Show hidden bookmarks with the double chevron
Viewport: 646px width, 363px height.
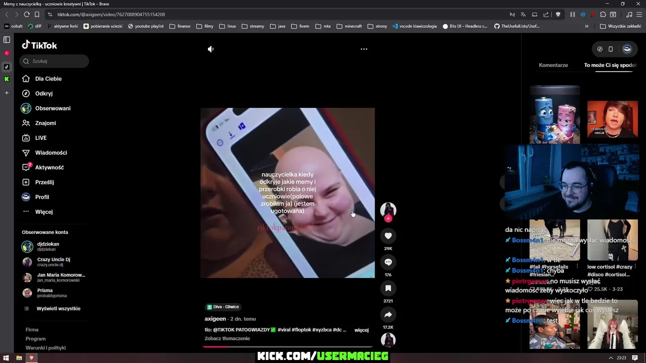click(x=586, y=26)
